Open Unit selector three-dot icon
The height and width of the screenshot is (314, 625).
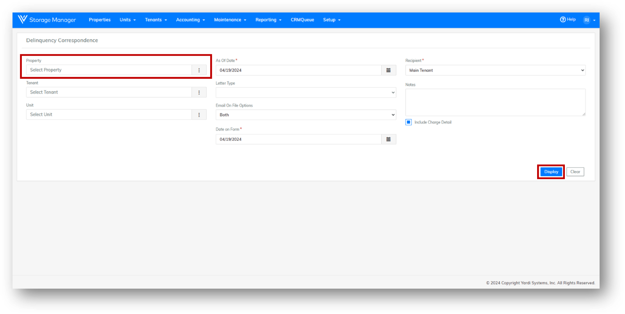tap(199, 115)
